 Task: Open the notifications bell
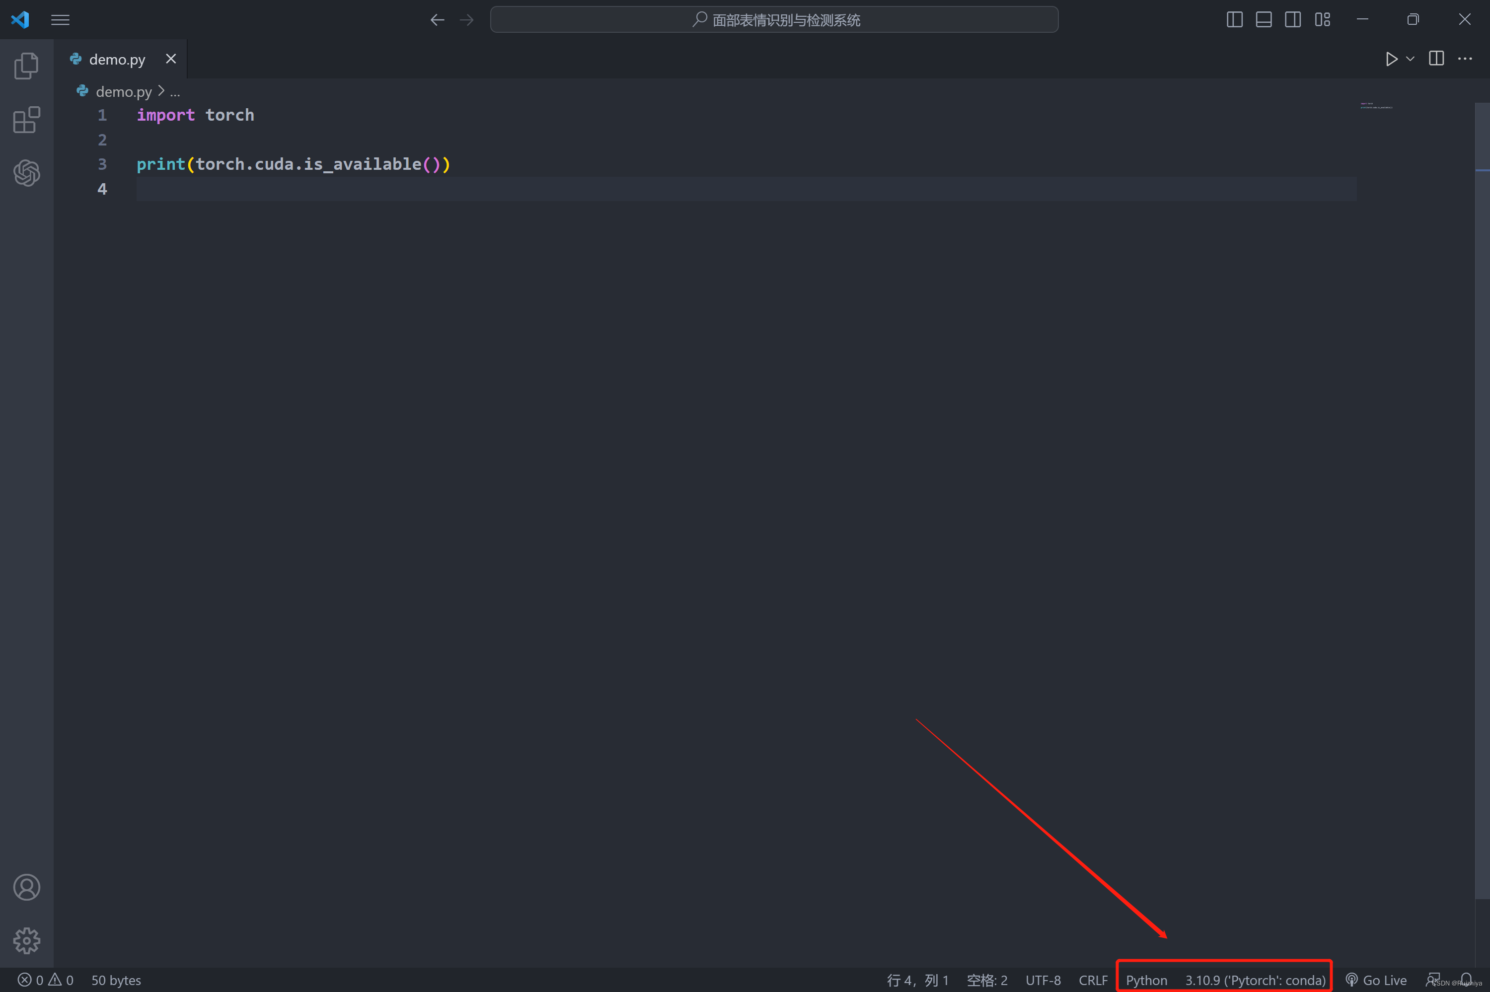(x=1465, y=980)
